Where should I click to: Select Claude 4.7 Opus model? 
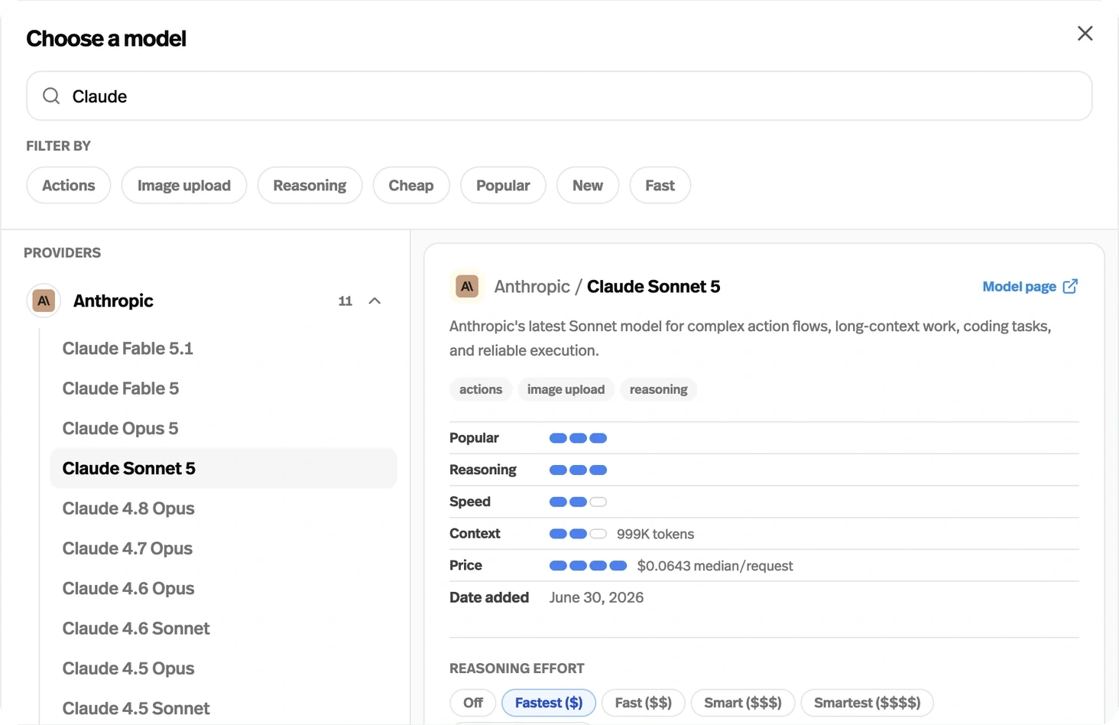[223, 548]
